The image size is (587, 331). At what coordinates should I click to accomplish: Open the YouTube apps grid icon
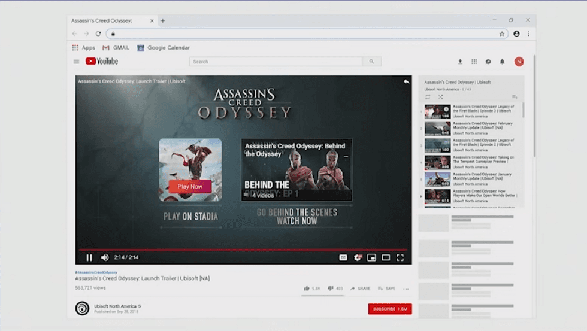474,62
